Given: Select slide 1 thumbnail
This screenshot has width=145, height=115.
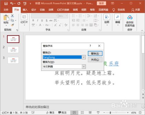Looking at the screenshot, I should 13,39.
